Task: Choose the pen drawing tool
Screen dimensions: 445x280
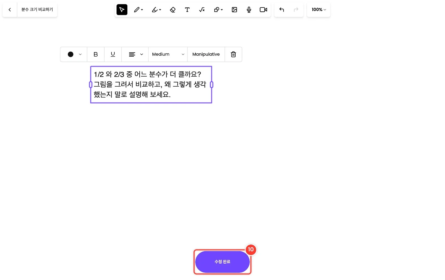Action: pyautogui.click(x=138, y=10)
